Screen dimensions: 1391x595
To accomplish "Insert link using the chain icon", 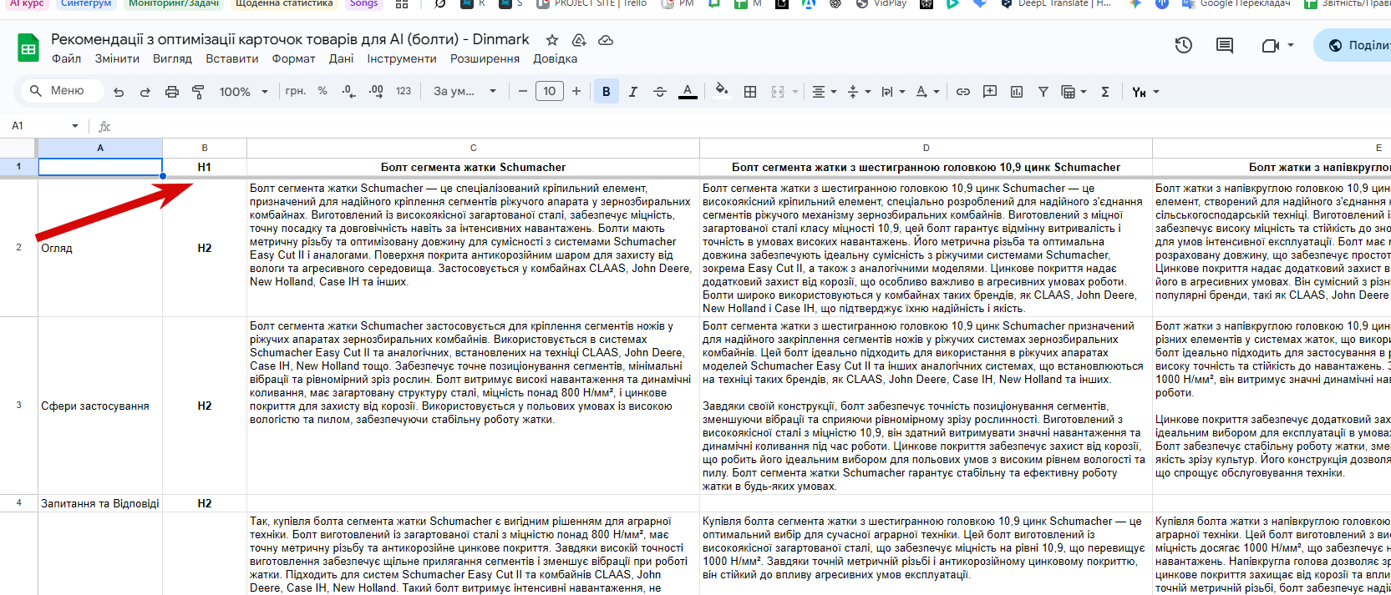I will coord(963,92).
